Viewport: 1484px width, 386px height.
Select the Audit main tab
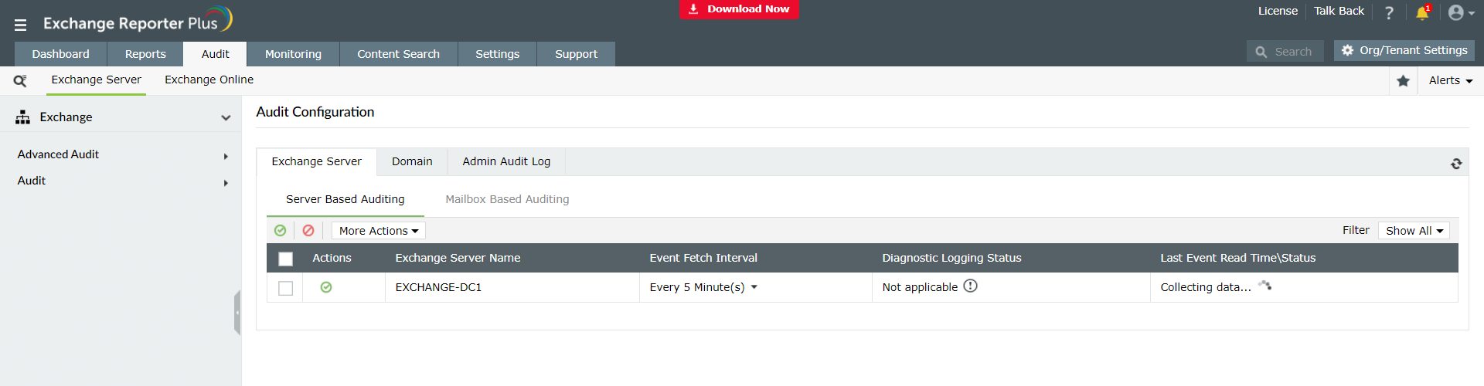(x=215, y=54)
